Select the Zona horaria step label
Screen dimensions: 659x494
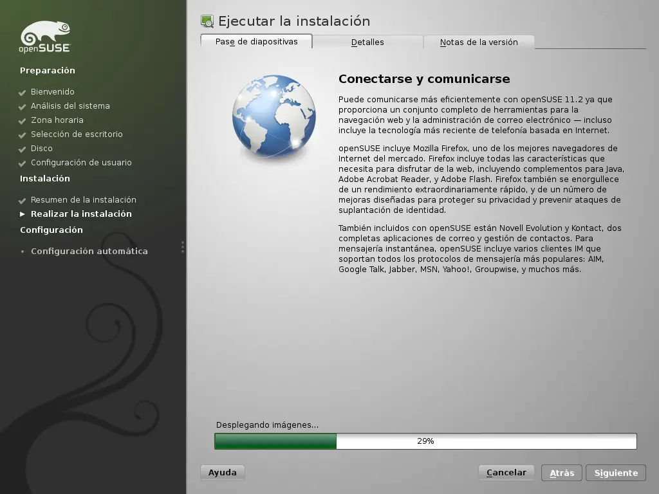tap(57, 120)
